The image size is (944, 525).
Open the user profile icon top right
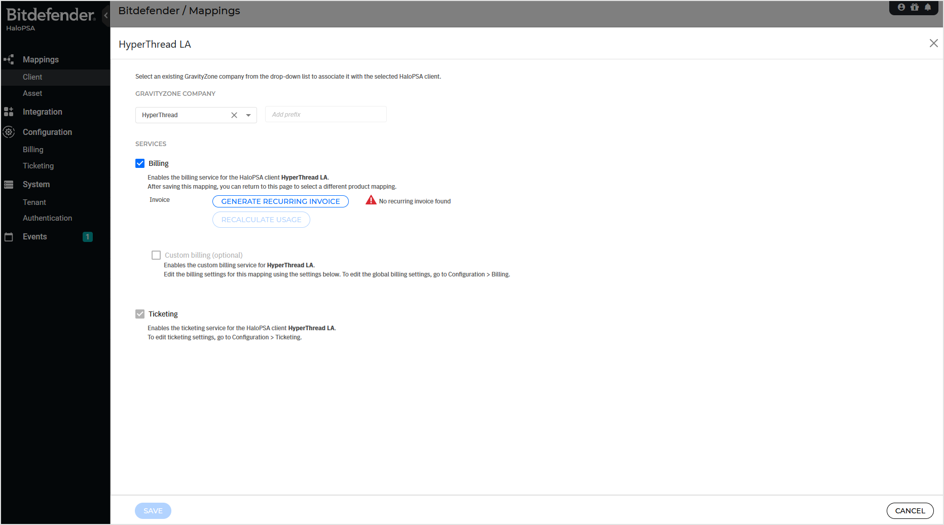click(x=901, y=7)
